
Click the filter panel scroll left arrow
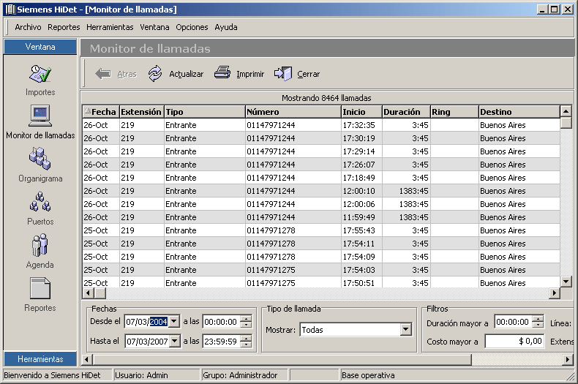pos(86,359)
